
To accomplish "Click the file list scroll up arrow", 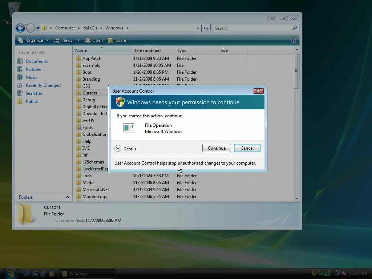I will pos(296,49).
